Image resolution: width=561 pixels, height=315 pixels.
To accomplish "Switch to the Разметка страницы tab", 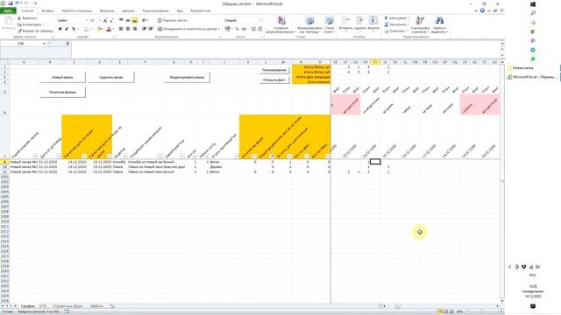I will [x=76, y=10].
